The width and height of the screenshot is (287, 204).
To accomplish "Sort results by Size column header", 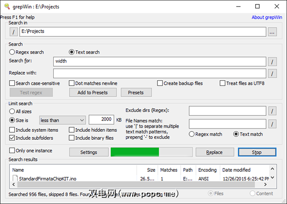I will click(148, 170).
